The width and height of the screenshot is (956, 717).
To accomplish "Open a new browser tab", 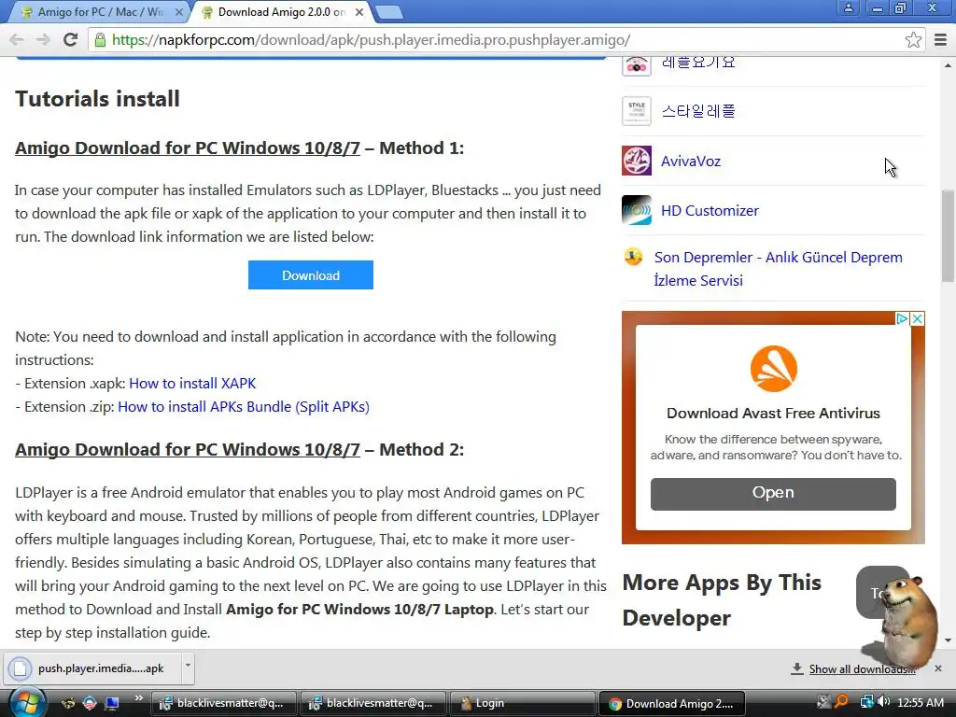I will point(388,12).
